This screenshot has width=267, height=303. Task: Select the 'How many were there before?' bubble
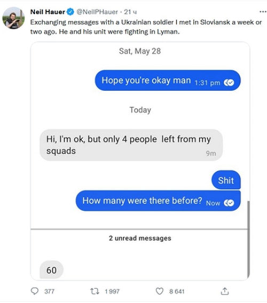coord(158,201)
